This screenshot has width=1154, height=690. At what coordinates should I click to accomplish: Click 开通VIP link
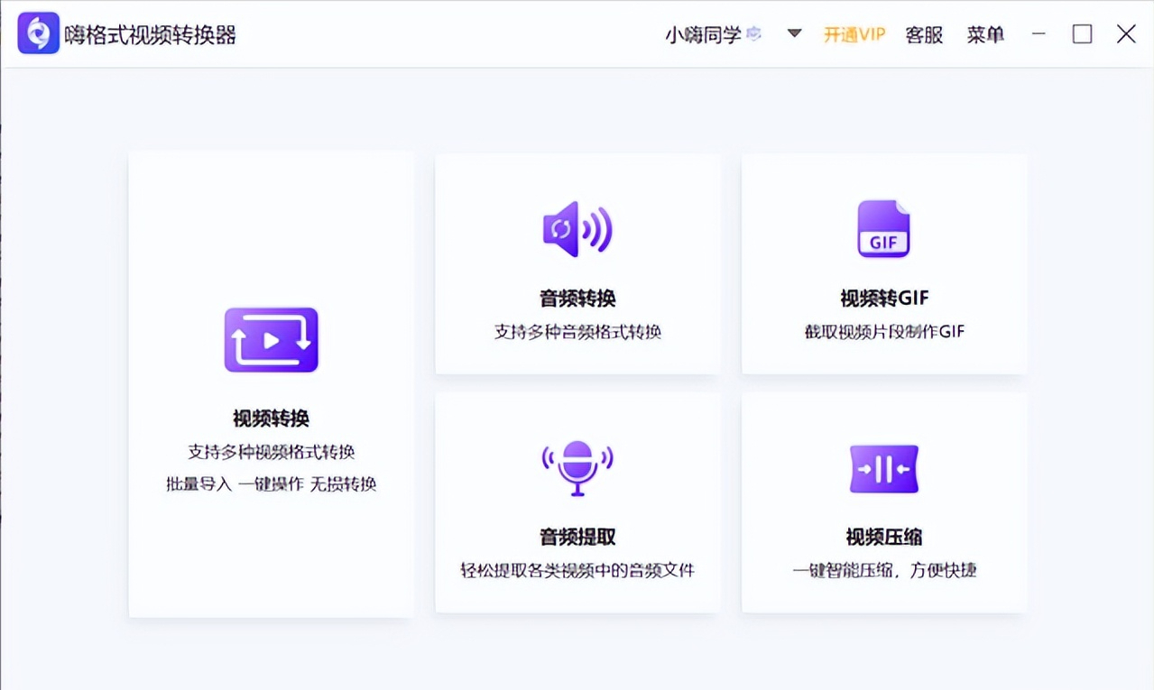click(x=854, y=34)
